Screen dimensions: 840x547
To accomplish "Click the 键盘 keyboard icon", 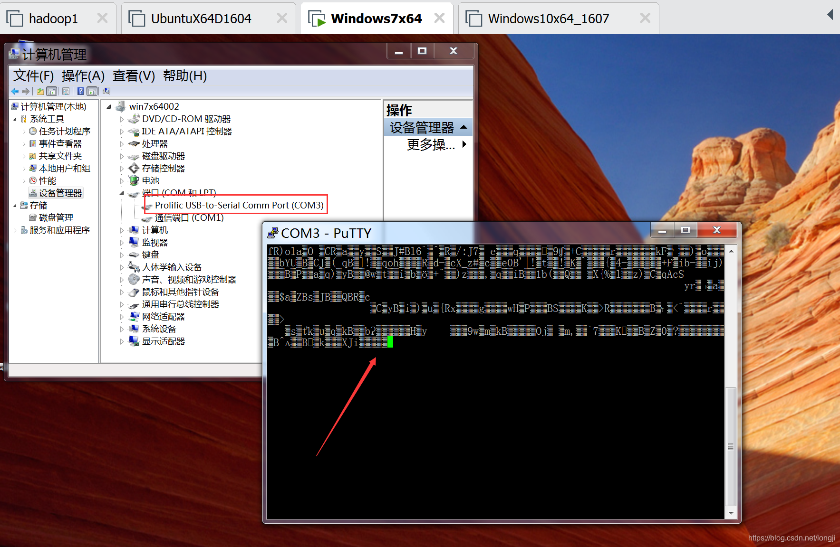I will click(x=135, y=255).
